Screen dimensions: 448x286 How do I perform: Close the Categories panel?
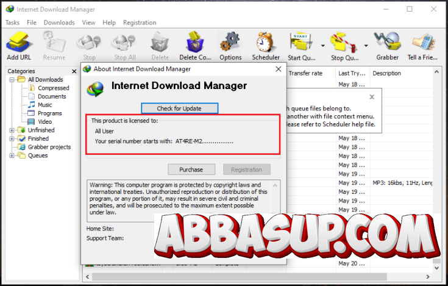click(74, 71)
